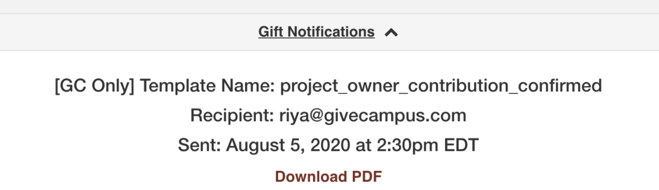Select the riya@givecampus.com recipient email
The width and height of the screenshot is (659, 190).
point(370,115)
